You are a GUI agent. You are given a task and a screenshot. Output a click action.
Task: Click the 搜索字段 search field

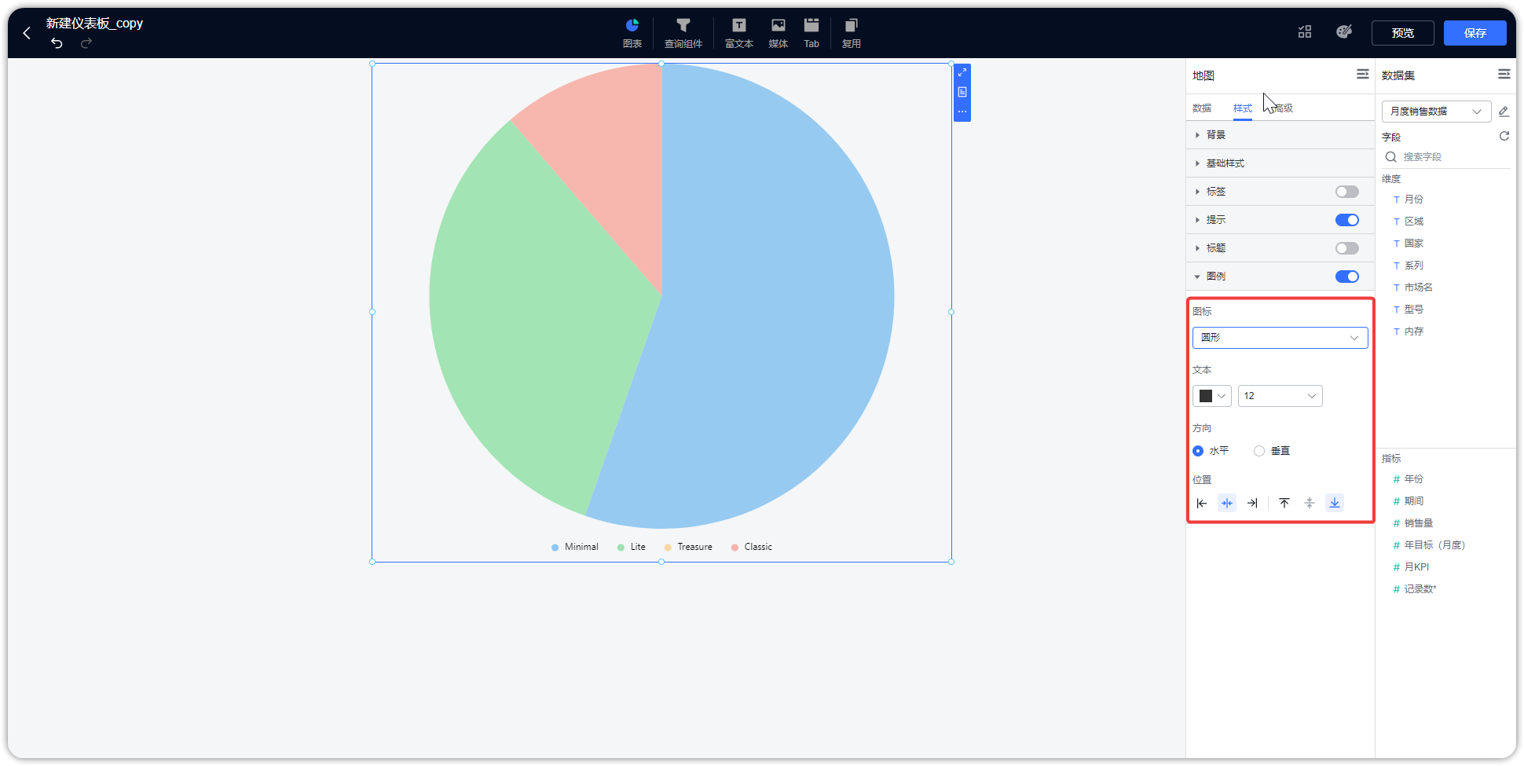coord(1446,157)
